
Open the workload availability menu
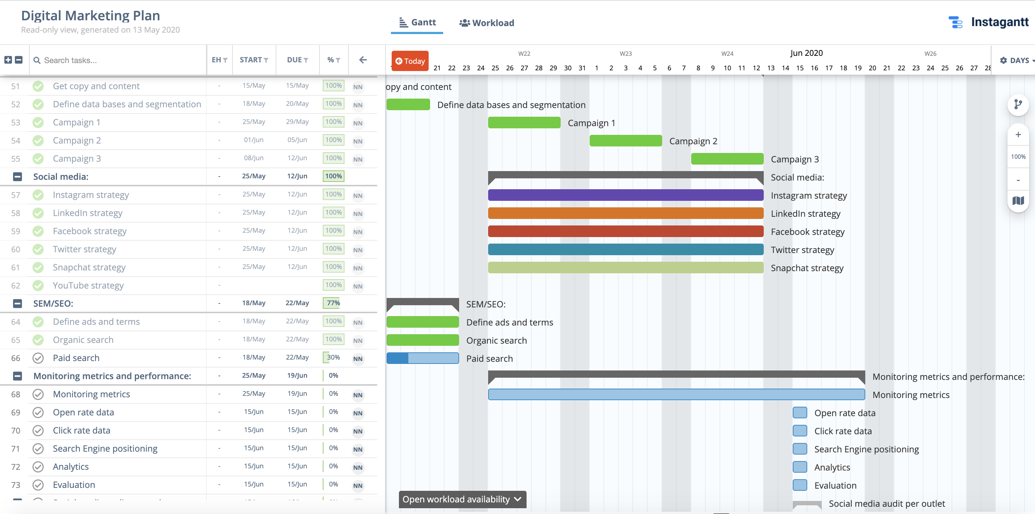(x=461, y=500)
